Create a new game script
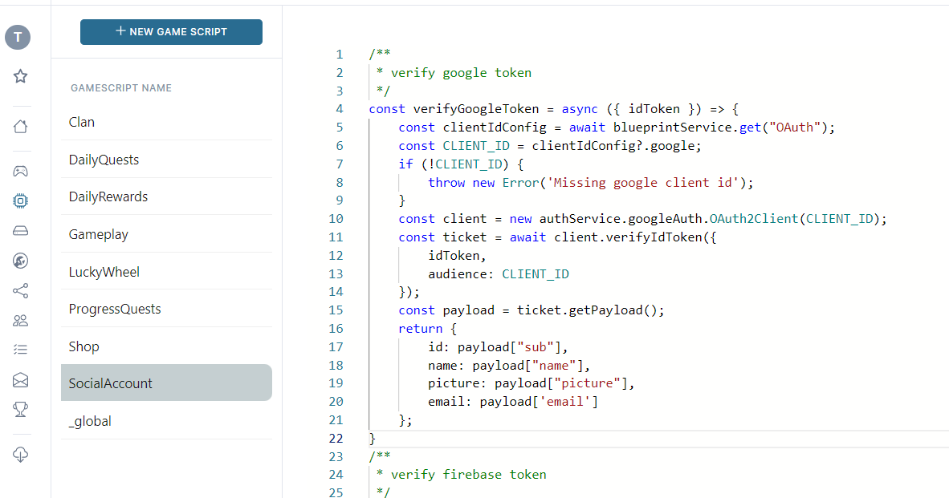 (171, 32)
